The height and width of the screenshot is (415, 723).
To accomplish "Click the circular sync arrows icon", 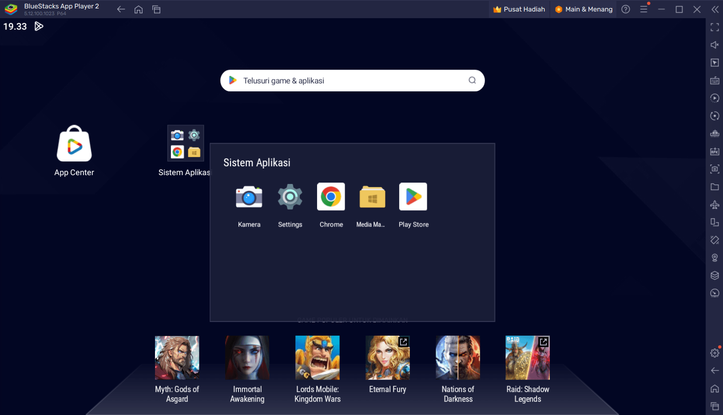I will (x=715, y=116).
